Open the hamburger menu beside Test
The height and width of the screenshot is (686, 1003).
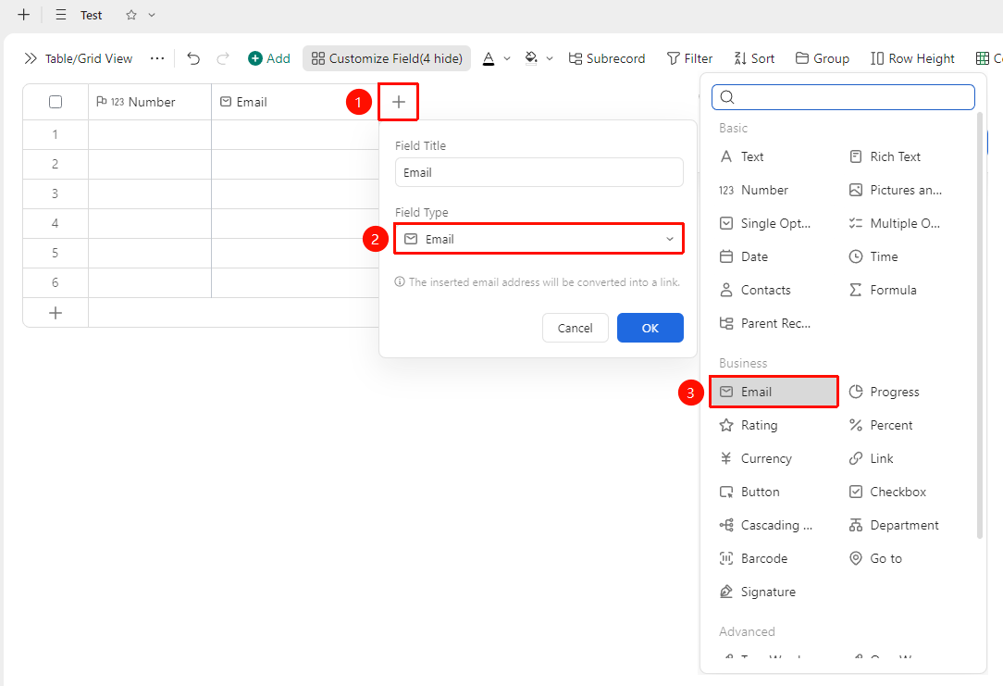[x=61, y=15]
